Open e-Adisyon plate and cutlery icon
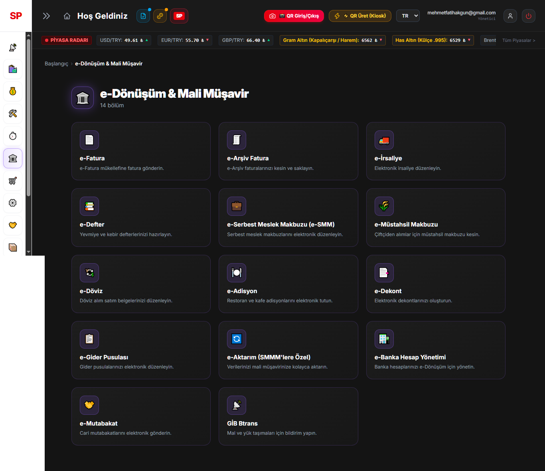This screenshot has width=545, height=471. (x=237, y=273)
